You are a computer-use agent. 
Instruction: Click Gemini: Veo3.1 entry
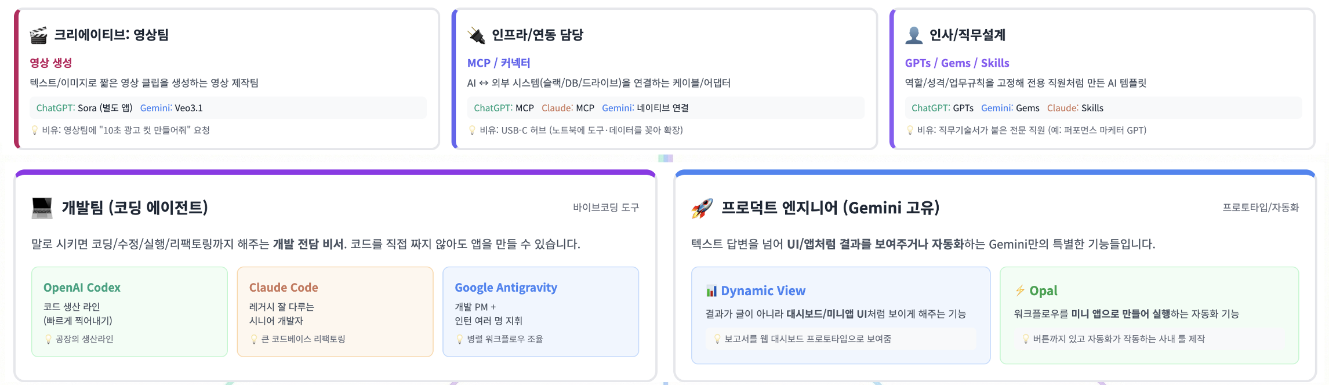172,108
